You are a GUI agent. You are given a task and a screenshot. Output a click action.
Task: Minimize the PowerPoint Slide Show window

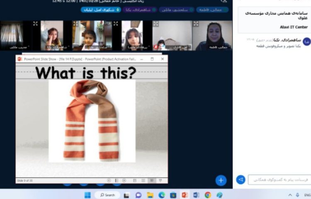click(x=142, y=59)
